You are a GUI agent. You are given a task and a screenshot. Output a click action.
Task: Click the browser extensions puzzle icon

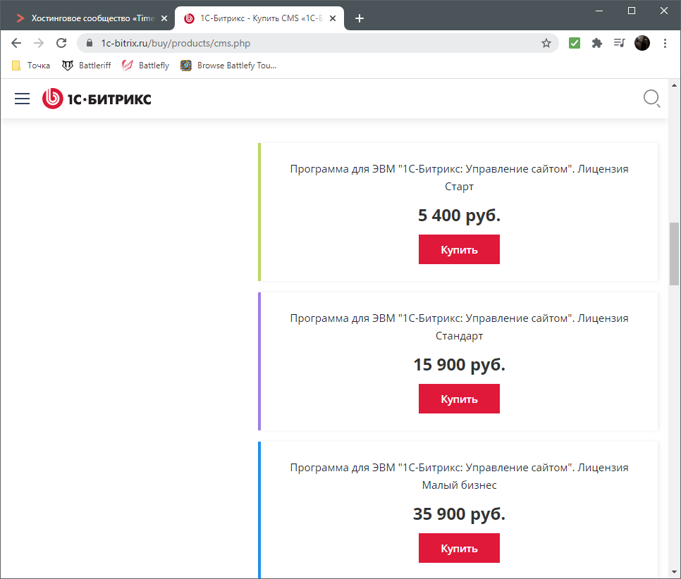(x=597, y=43)
